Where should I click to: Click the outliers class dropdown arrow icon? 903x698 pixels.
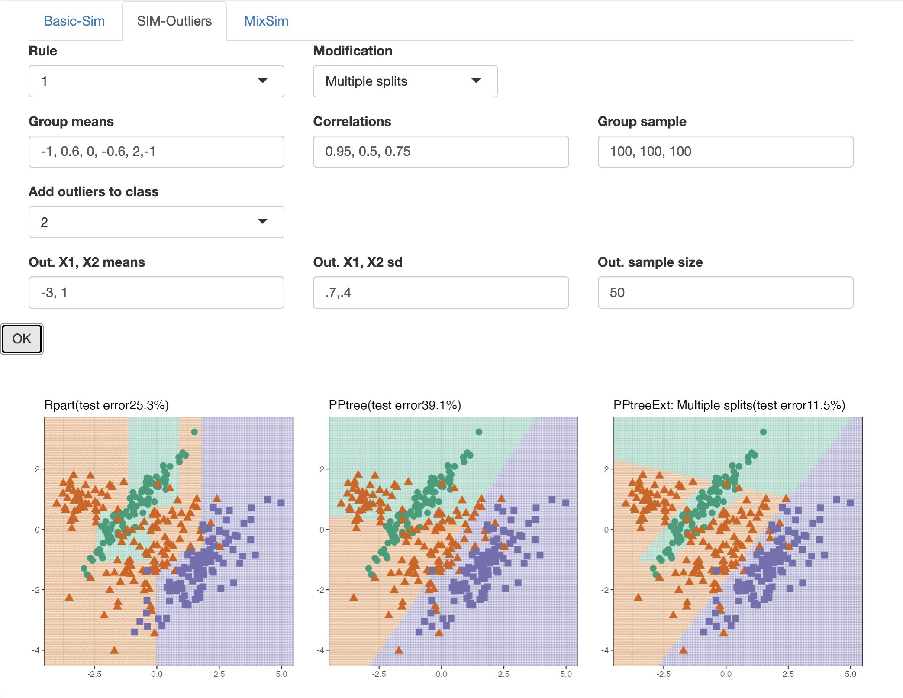click(x=262, y=222)
